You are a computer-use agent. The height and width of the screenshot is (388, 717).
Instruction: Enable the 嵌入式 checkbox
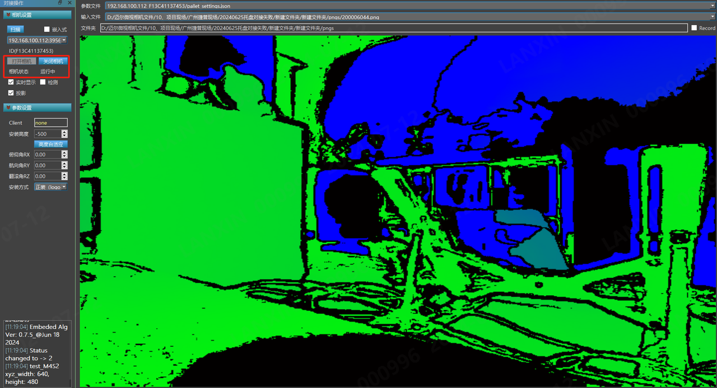(x=47, y=29)
